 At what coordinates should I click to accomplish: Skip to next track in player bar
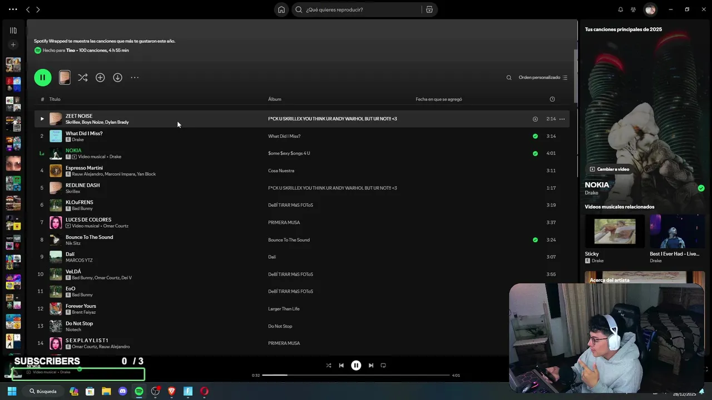(370, 366)
